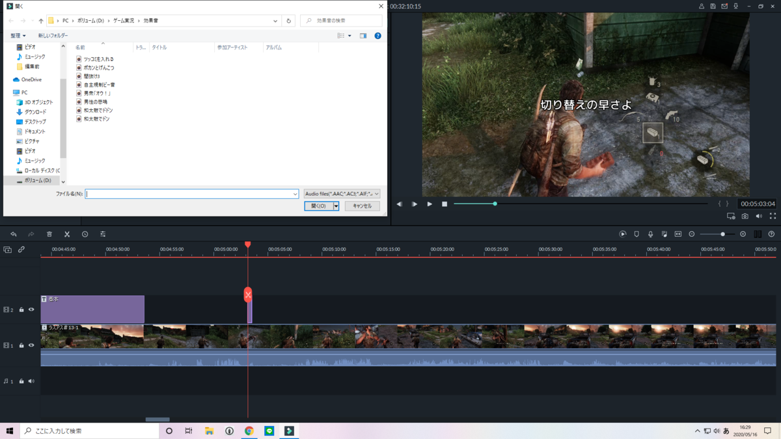781x439 pixels.
Task: Click the キャンセル button
Action: click(362, 206)
